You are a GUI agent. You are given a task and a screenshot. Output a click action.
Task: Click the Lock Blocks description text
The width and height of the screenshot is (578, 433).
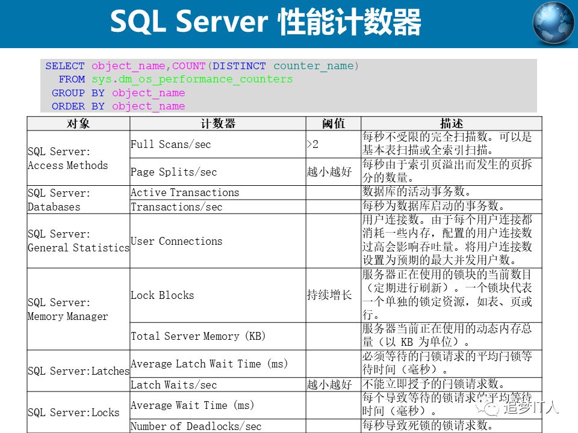click(447, 295)
